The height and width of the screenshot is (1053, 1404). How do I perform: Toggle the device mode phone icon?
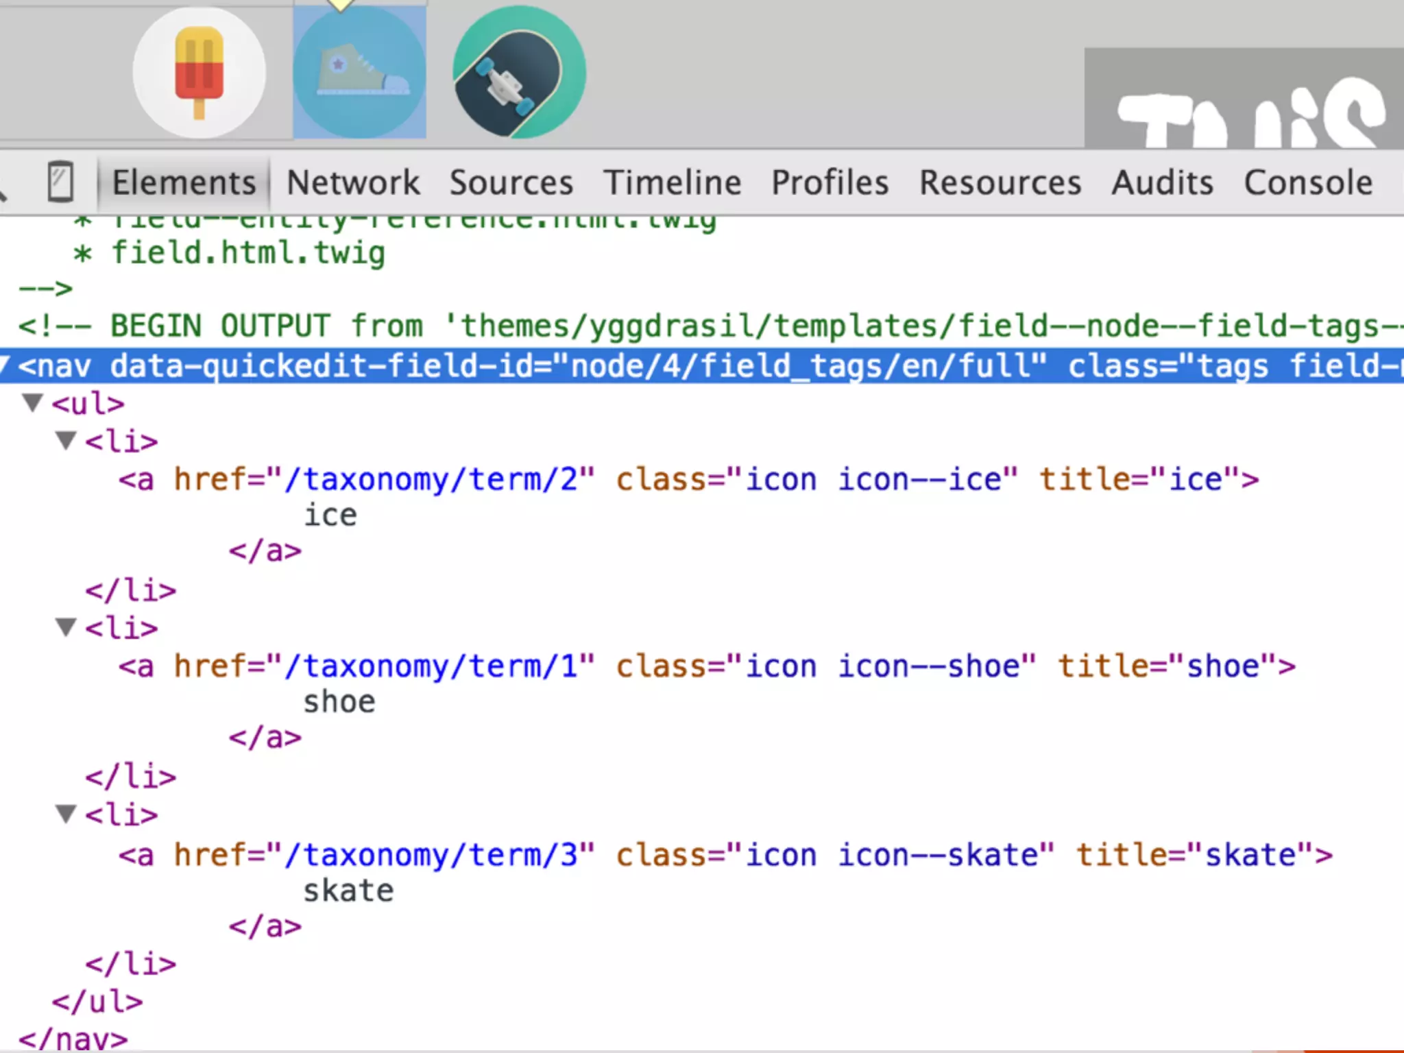pos(60,182)
